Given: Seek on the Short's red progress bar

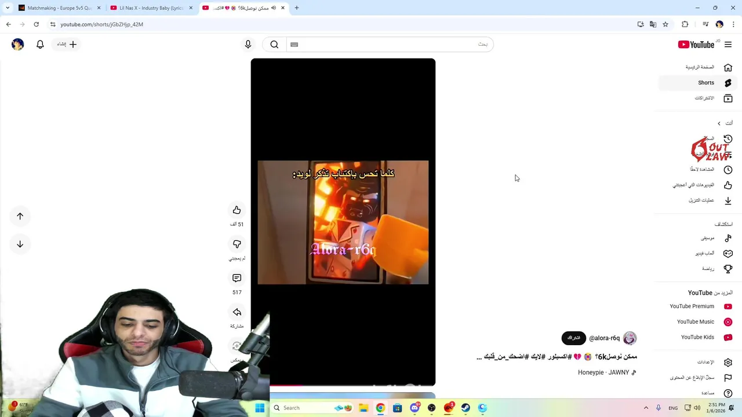Looking at the screenshot, I should [x=343, y=385].
